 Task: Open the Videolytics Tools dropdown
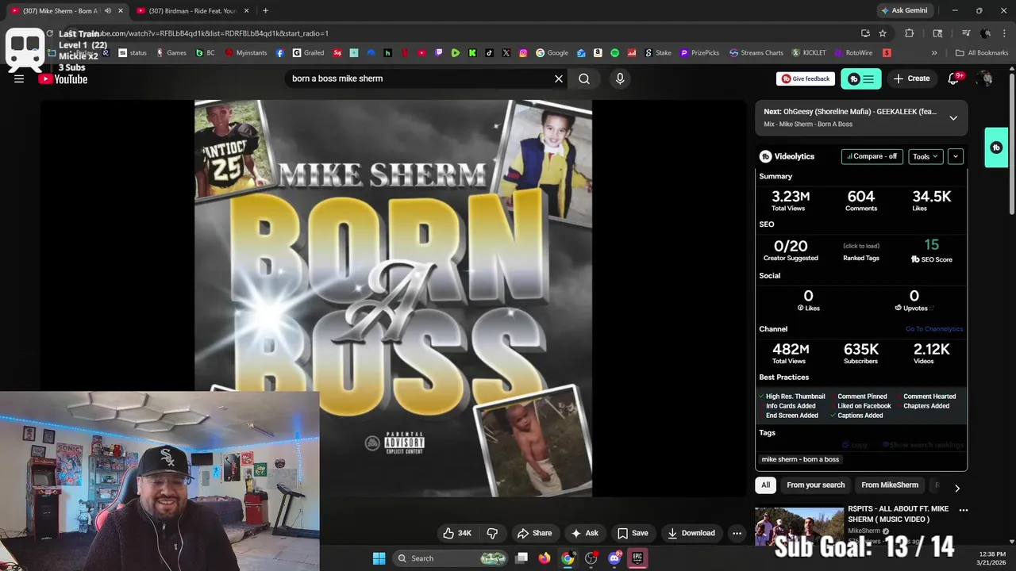pyautogui.click(x=926, y=156)
